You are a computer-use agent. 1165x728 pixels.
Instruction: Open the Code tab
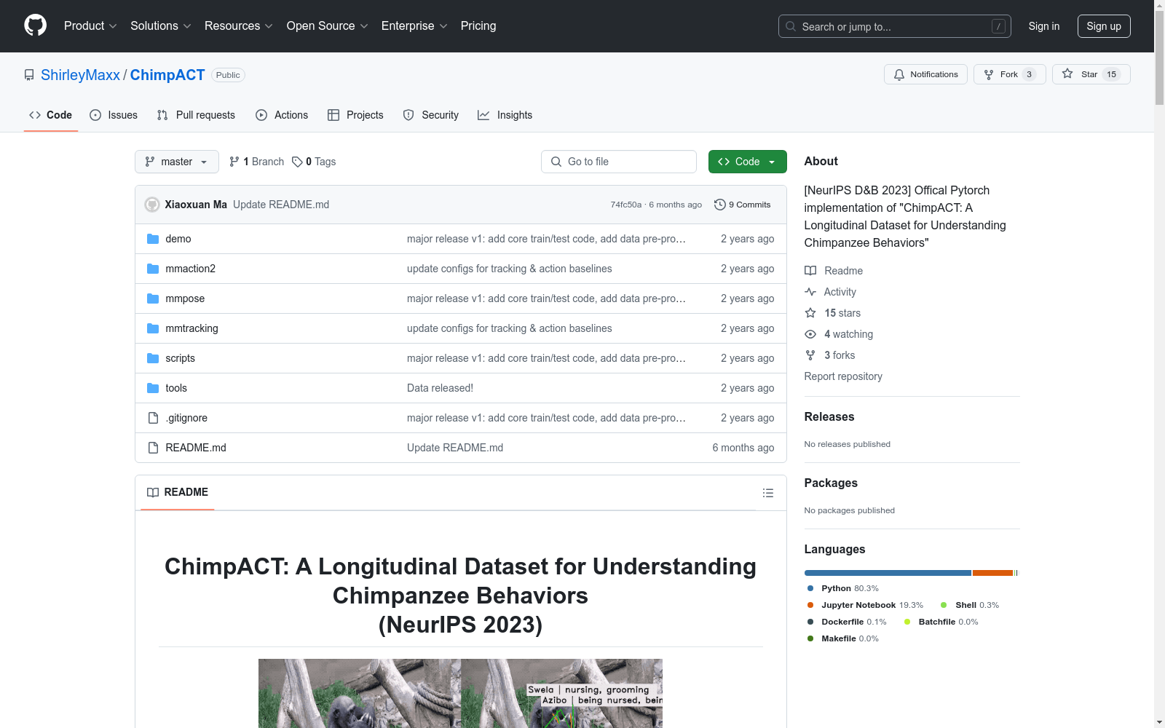51,115
